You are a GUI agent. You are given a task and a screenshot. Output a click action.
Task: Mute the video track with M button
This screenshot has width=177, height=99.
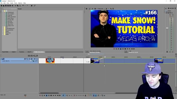[x=35, y=59]
